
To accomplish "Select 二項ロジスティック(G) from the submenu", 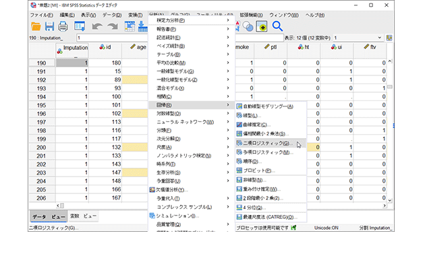I will coord(271,143).
